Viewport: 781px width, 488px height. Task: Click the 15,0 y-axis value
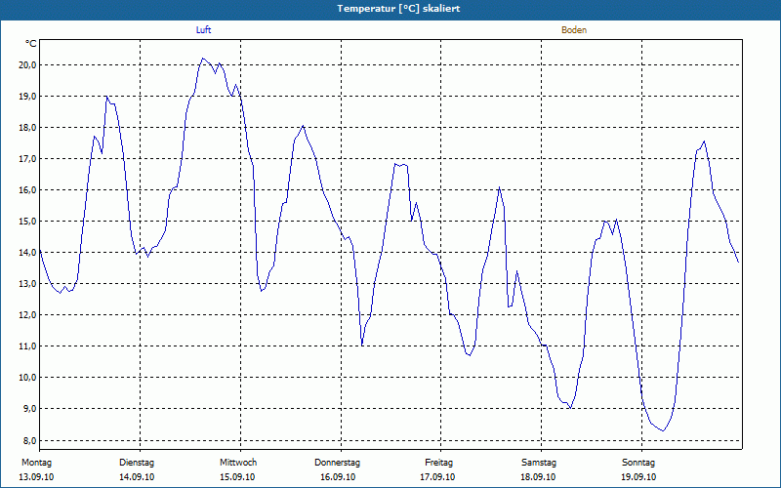[27, 222]
